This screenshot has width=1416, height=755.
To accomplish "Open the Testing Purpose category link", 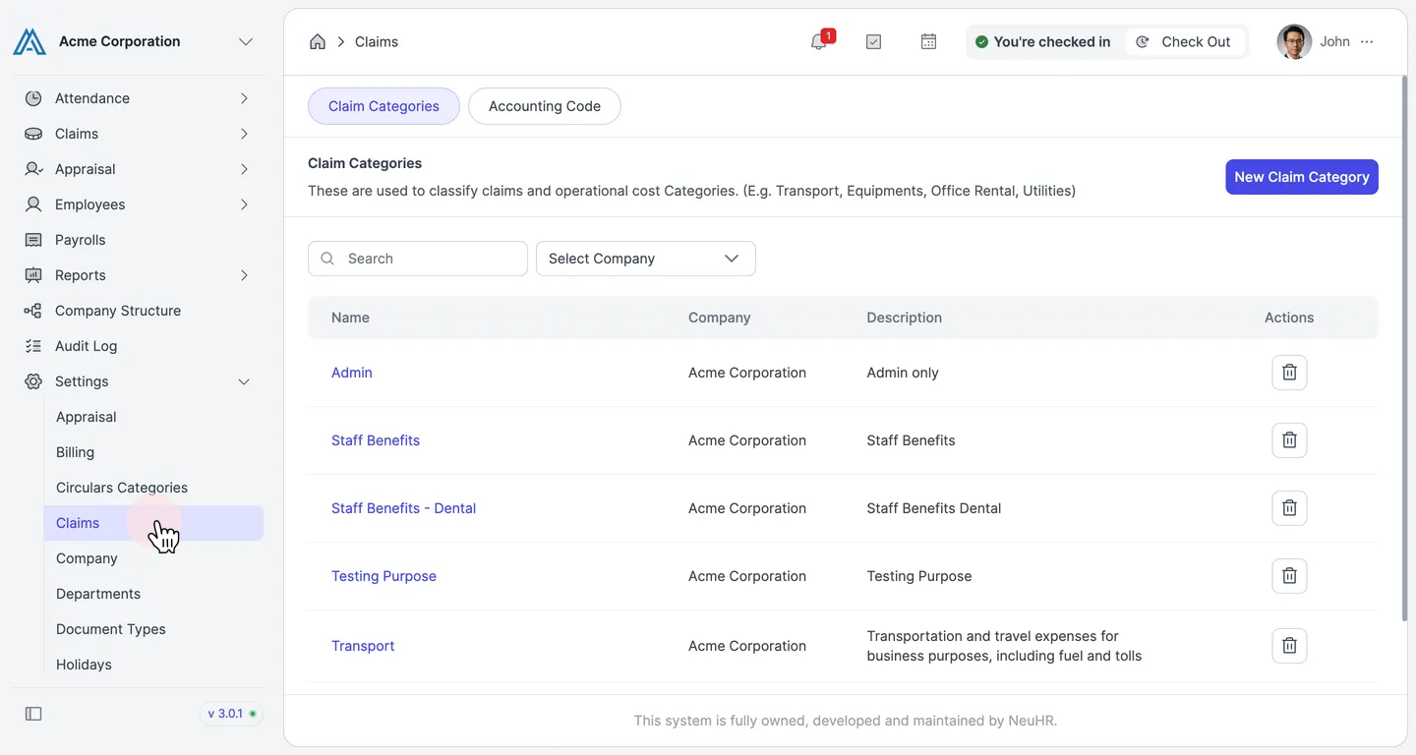I will point(383,576).
